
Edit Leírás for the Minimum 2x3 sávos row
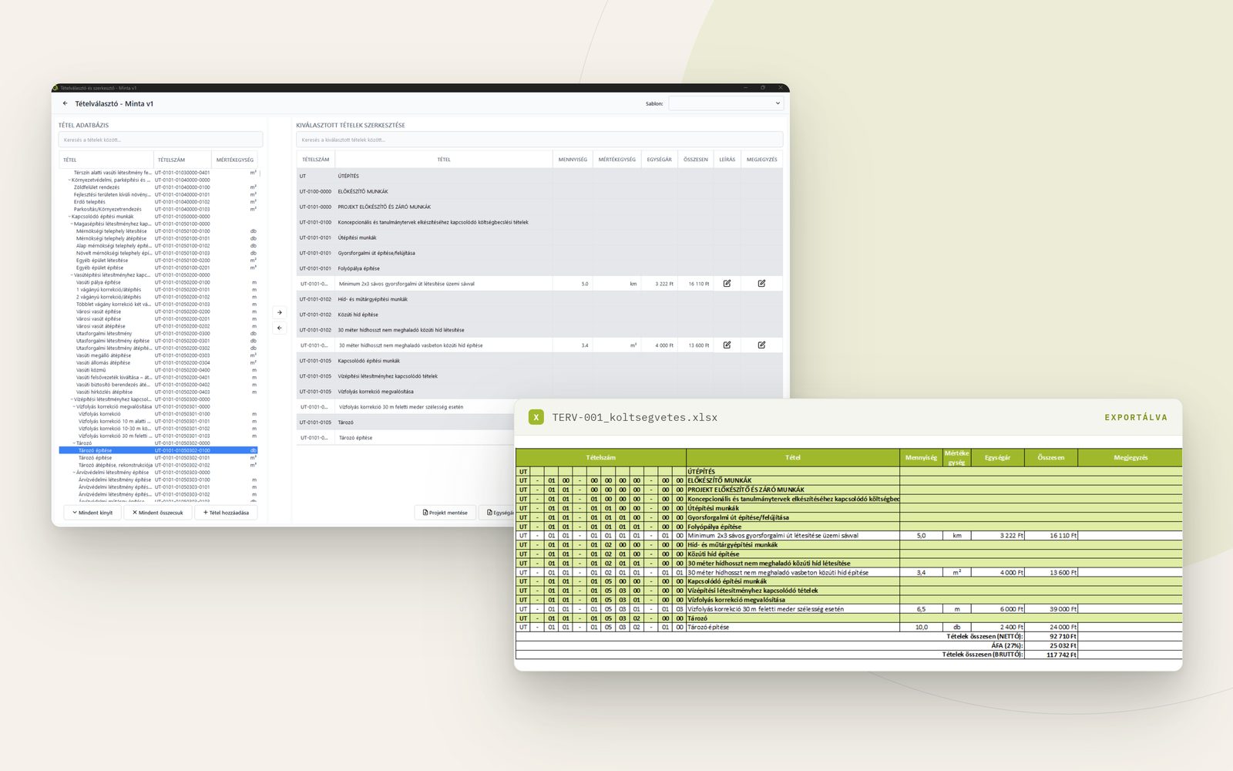coord(727,284)
